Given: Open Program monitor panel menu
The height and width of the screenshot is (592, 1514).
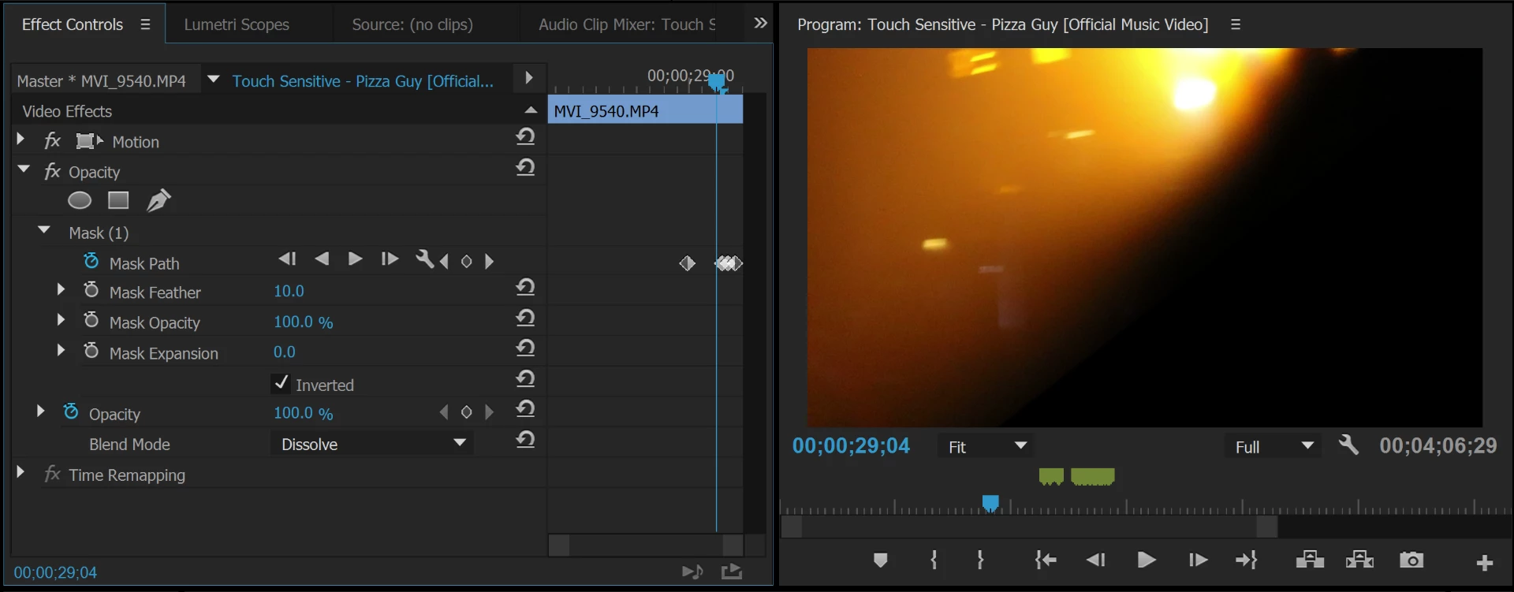Looking at the screenshot, I should [x=1236, y=24].
